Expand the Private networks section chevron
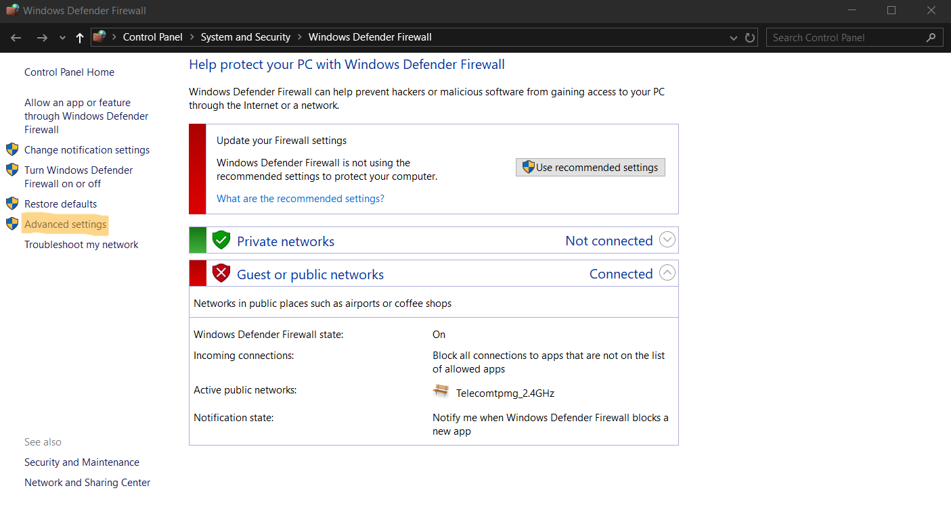951x505 pixels. click(667, 240)
